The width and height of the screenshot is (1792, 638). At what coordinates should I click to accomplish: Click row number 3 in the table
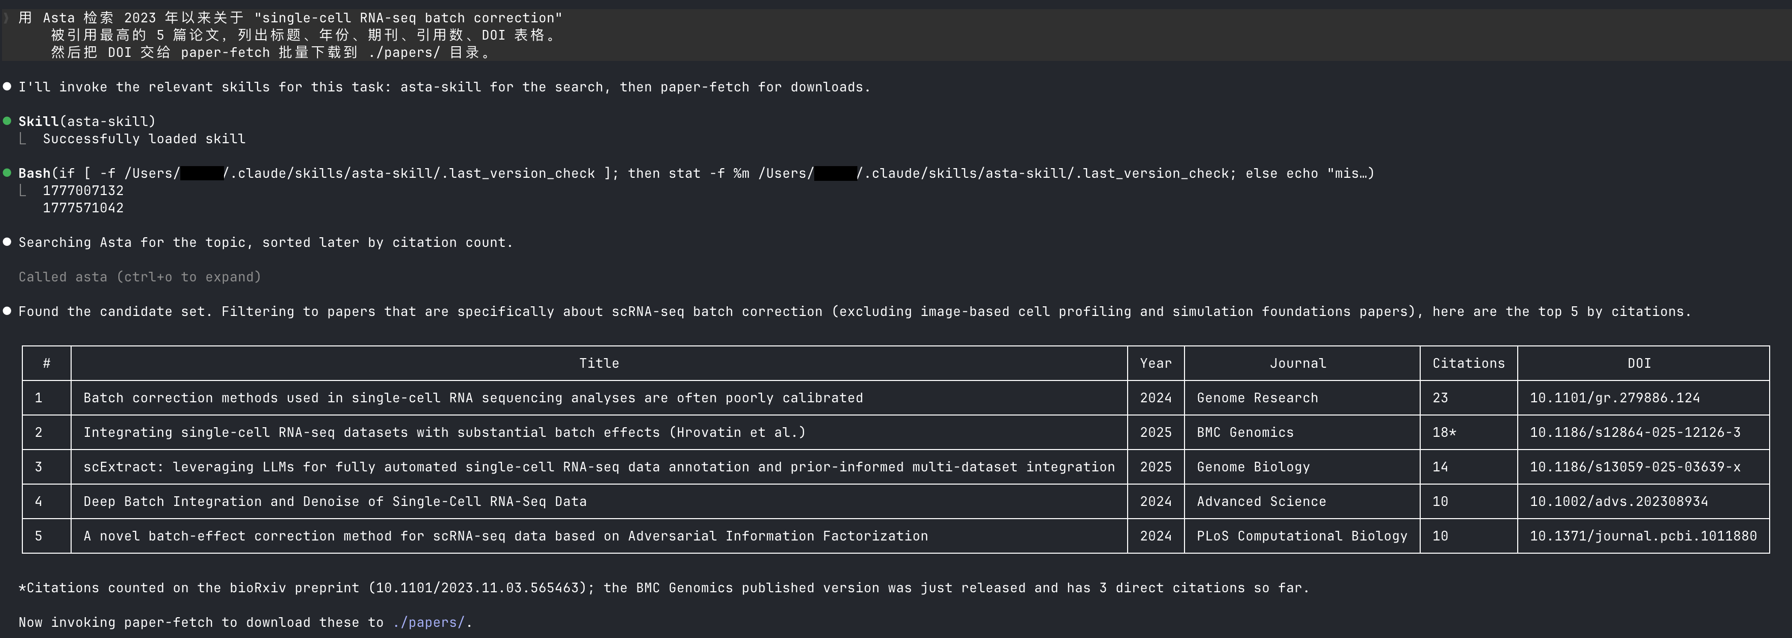tap(38, 467)
